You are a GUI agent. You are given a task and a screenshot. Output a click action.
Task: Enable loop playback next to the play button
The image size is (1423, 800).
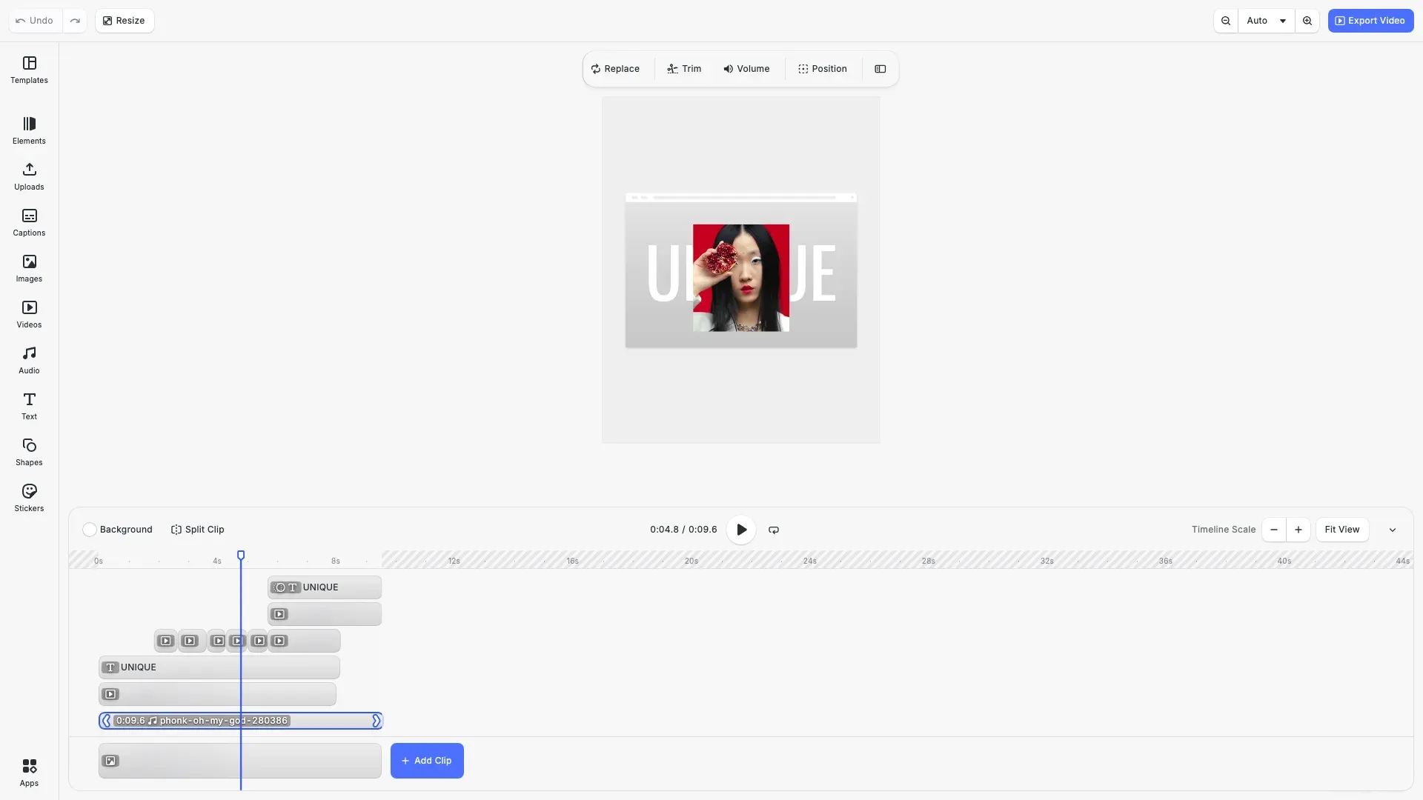[x=773, y=530]
